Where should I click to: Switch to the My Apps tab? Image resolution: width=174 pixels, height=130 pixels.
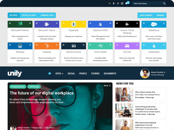click(14, 15)
